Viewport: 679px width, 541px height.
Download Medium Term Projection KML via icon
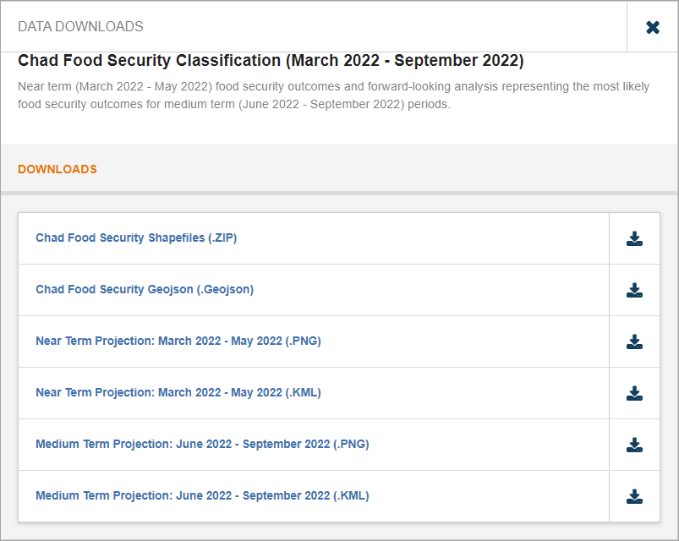(634, 496)
